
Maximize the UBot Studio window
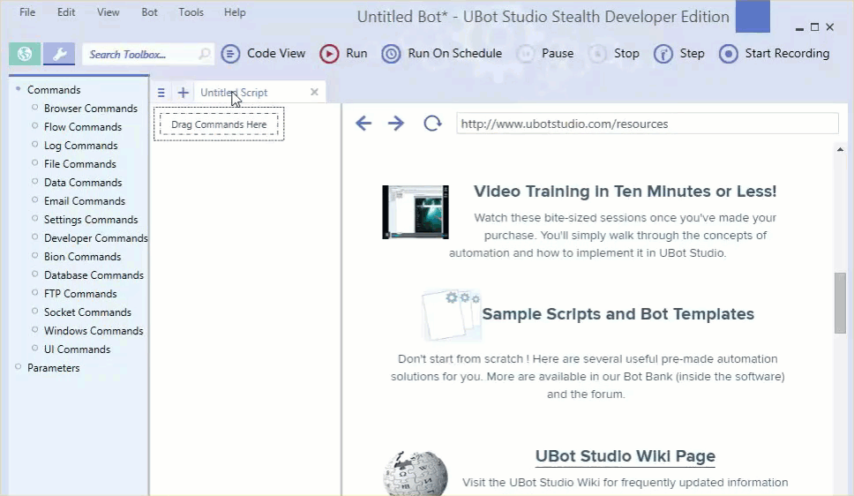[815, 26]
